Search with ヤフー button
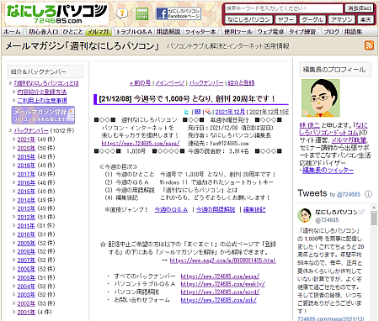This screenshot has height=321, width=379. pos(286,19)
